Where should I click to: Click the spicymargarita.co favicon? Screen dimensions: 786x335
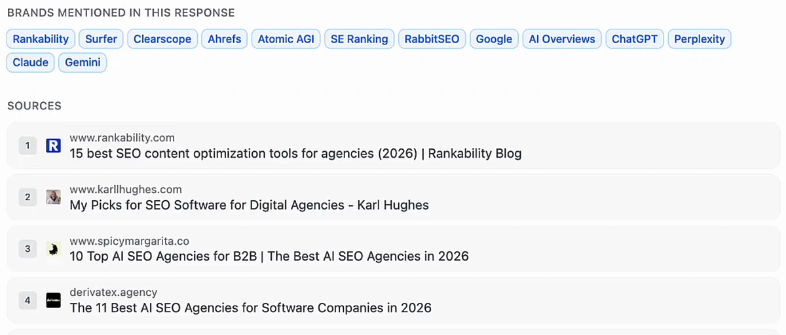point(54,249)
